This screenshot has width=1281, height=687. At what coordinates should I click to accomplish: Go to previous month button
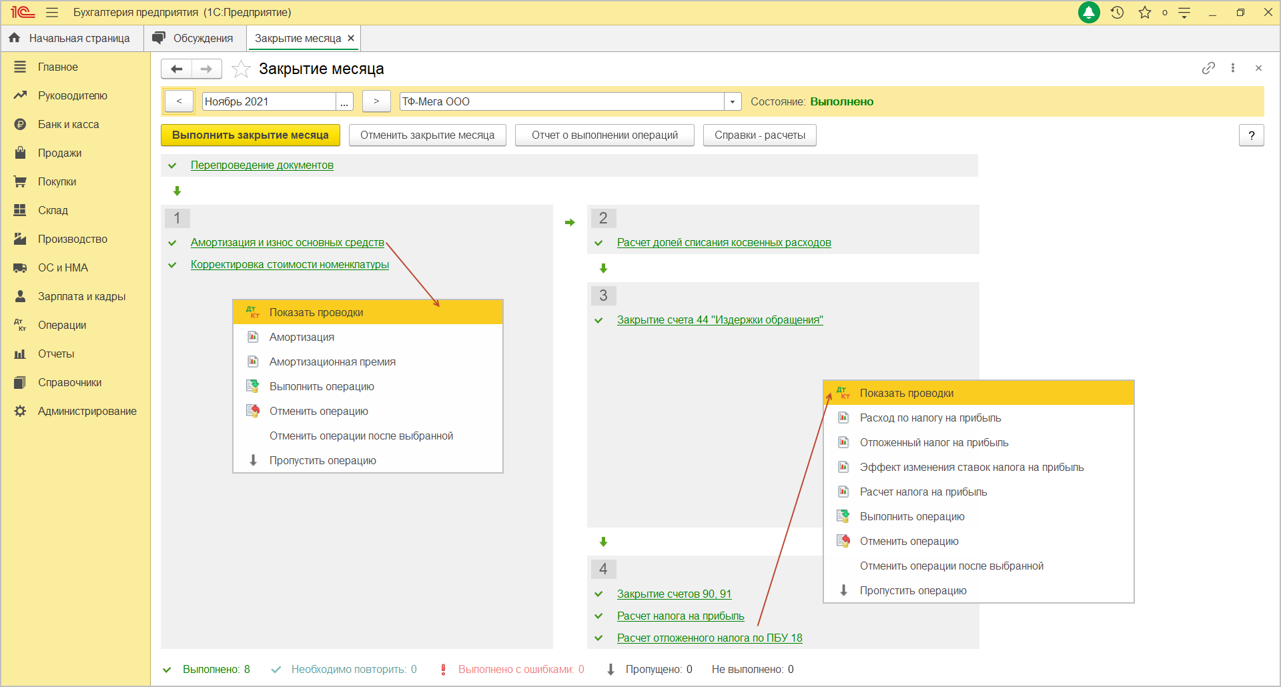179,101
